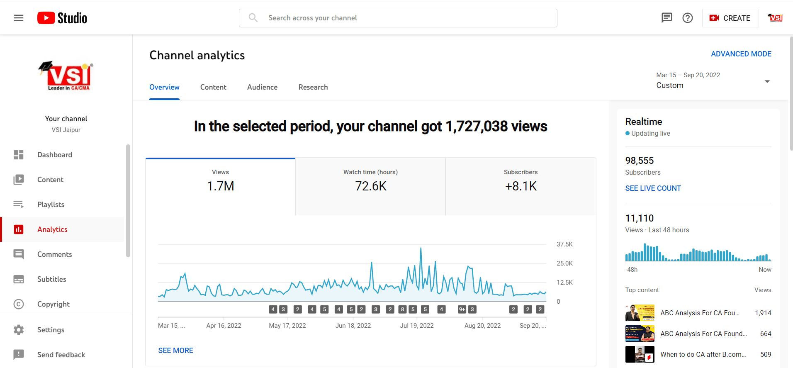This screenshot has width=793, height=368.
Task: Click the sidebar scrollbar
Action: point(128,201)
